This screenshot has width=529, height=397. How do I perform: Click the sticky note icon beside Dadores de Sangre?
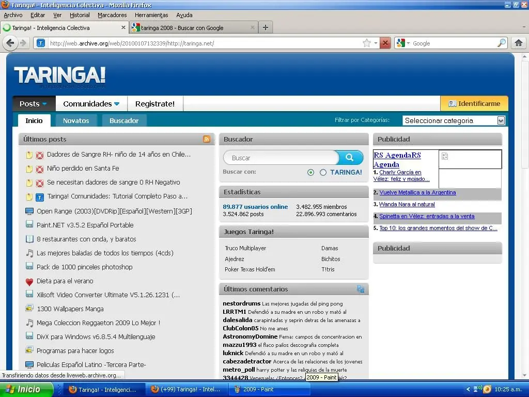click(29, 155)
